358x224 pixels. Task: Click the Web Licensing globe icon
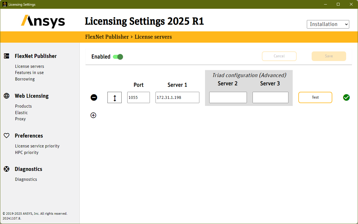[7, 96]
